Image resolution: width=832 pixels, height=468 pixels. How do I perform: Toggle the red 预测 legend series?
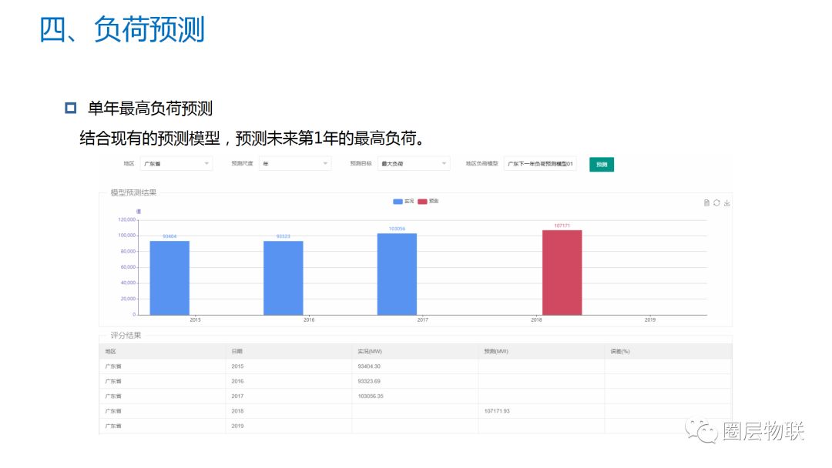point(428,202)
